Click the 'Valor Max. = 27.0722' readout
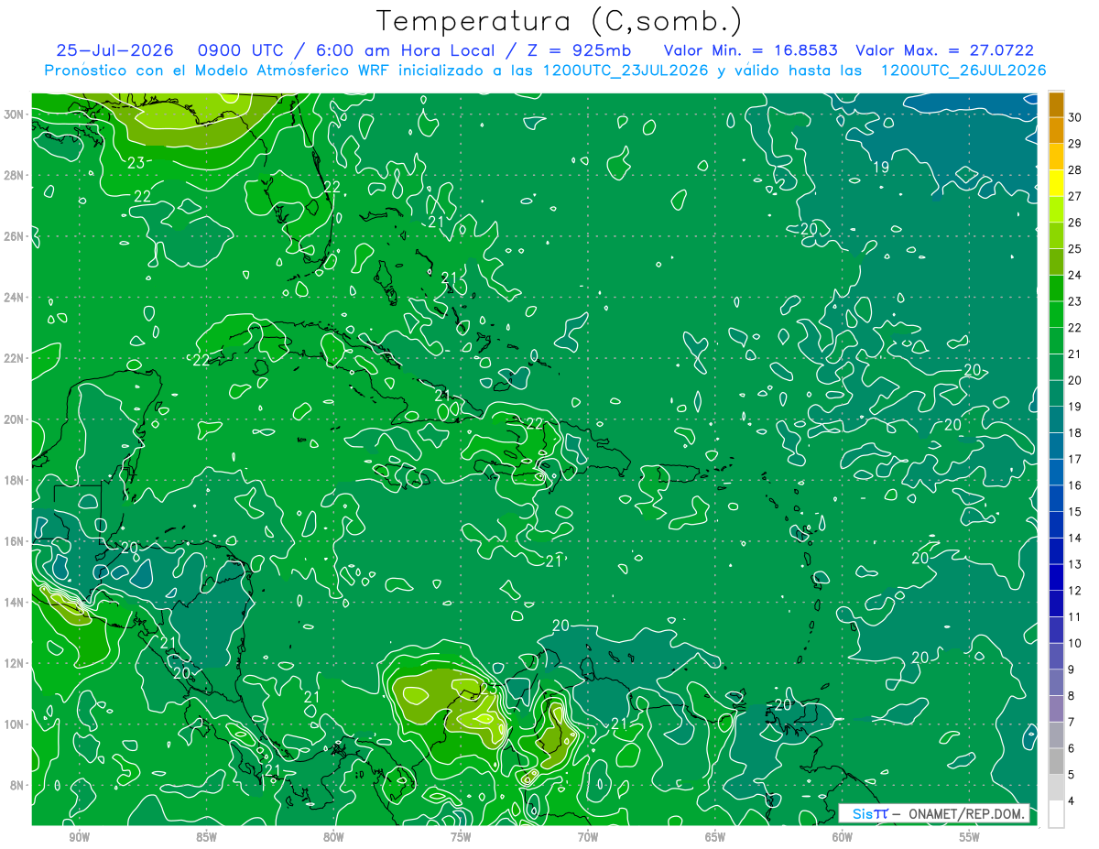1099x849 pixels. (x=944, y=50)
